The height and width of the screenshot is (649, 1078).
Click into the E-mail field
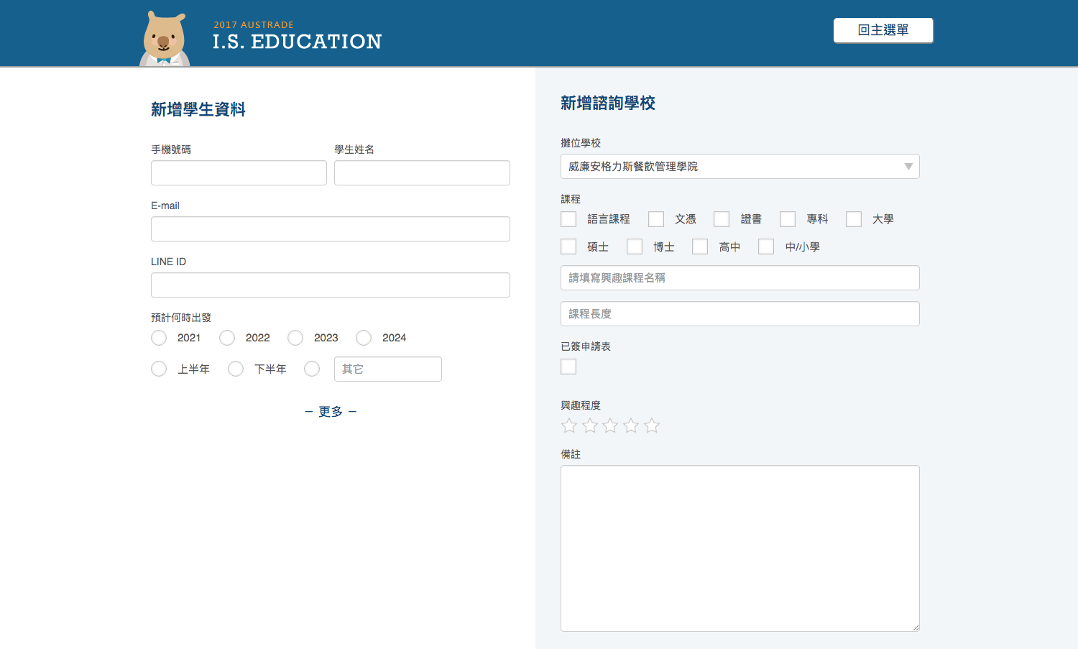(331, 229)
